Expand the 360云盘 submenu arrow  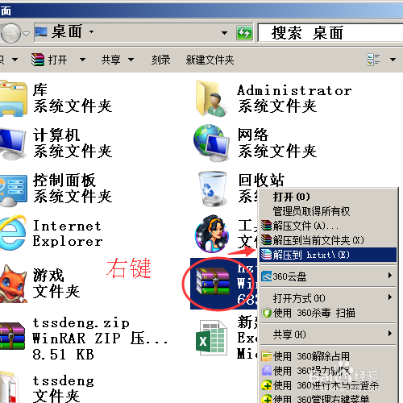click(390, 276)
